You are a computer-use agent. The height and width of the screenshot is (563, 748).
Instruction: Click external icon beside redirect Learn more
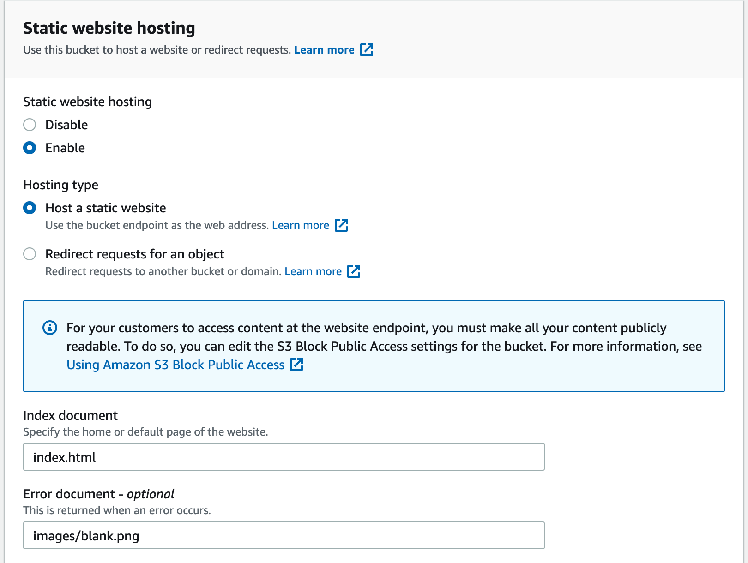[x=354, y=271]
